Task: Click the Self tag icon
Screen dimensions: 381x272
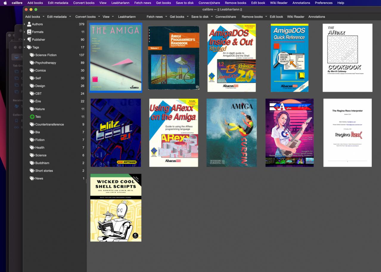Action: pos(32,78)
